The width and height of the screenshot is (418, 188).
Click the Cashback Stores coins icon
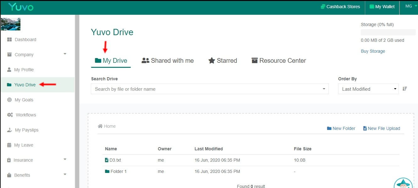pos(323,7)
